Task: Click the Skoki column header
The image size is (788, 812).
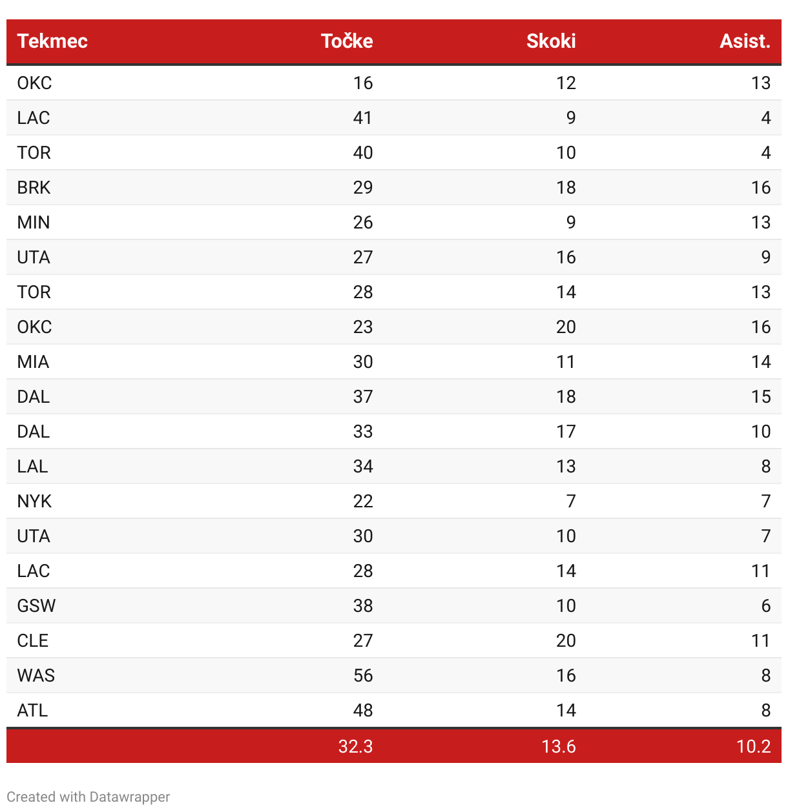Action: 551,41
